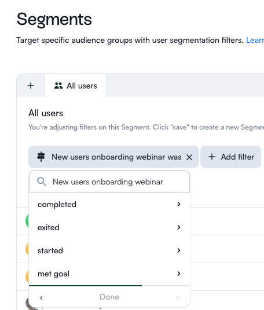Switch to the All users tab
The width and height of the screenshot is (264, 310).
tap(76, 86)
